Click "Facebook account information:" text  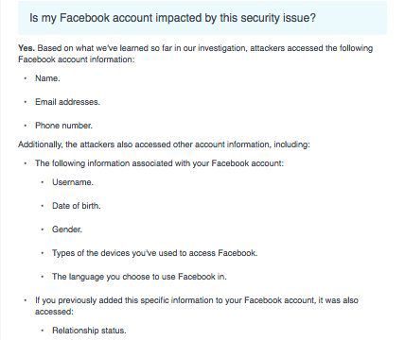[x=77, y=59]
